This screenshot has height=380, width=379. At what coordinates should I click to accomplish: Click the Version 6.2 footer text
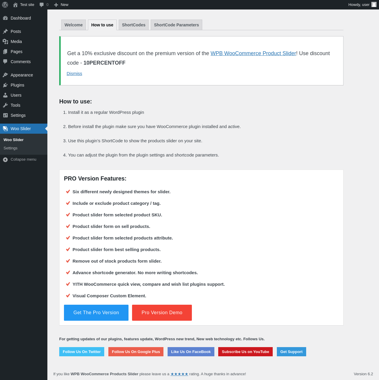(363, 374)
